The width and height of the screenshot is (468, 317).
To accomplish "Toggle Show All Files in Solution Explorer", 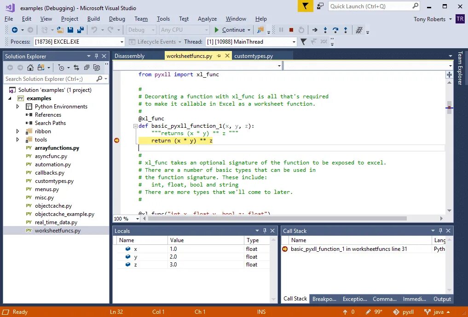I will tap(96, 68).
